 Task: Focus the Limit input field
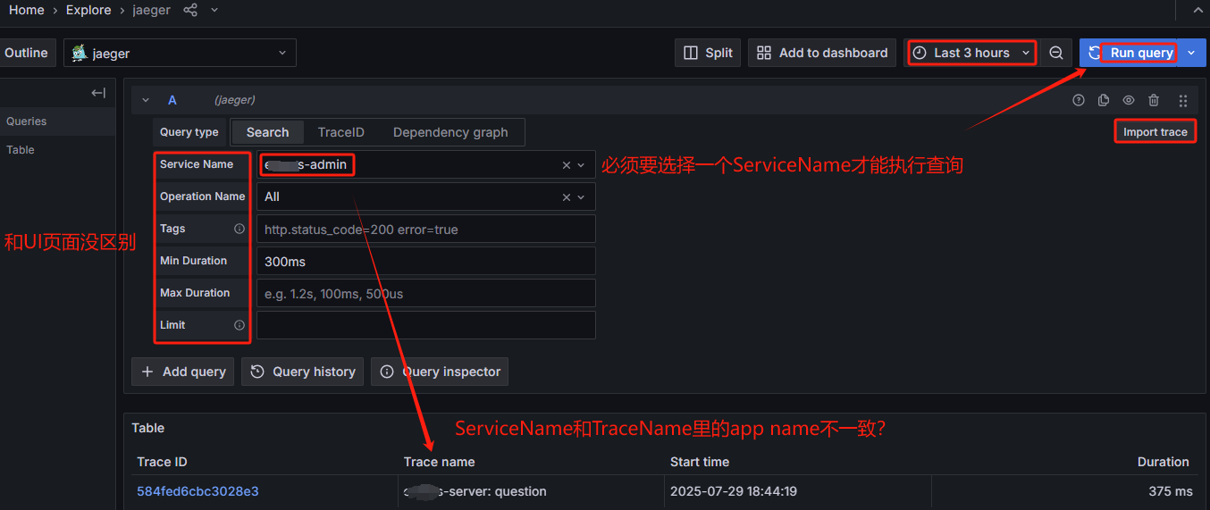click(425, 325)
